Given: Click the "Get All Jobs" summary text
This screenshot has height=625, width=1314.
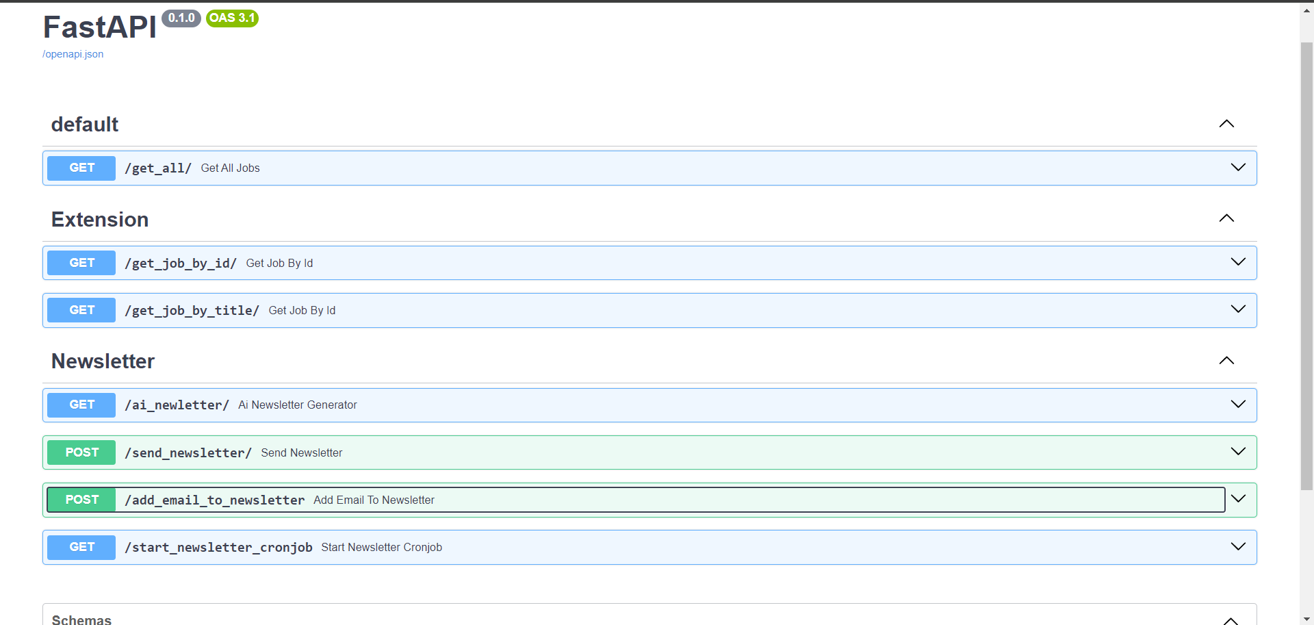Looking at the screenshot, I should click(231, 168).
